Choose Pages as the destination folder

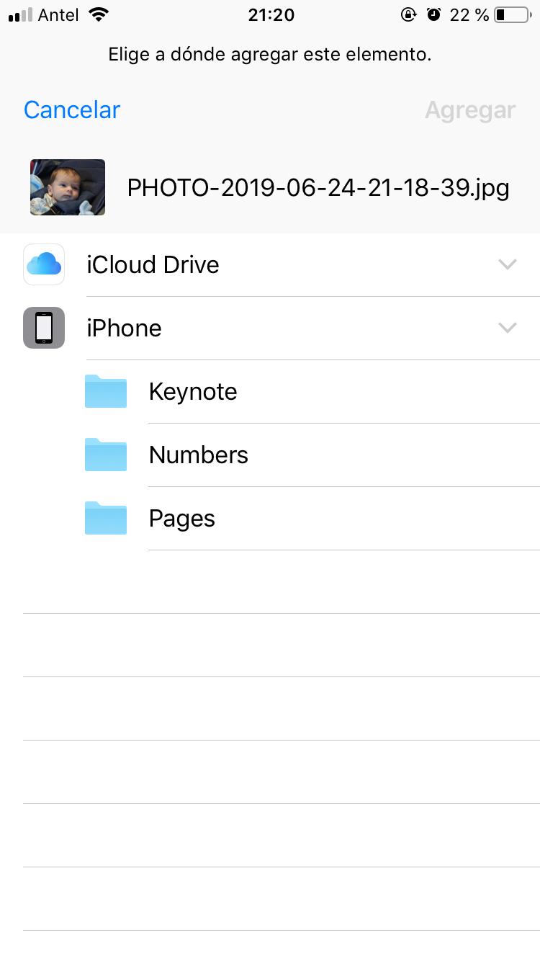[181, 518]
